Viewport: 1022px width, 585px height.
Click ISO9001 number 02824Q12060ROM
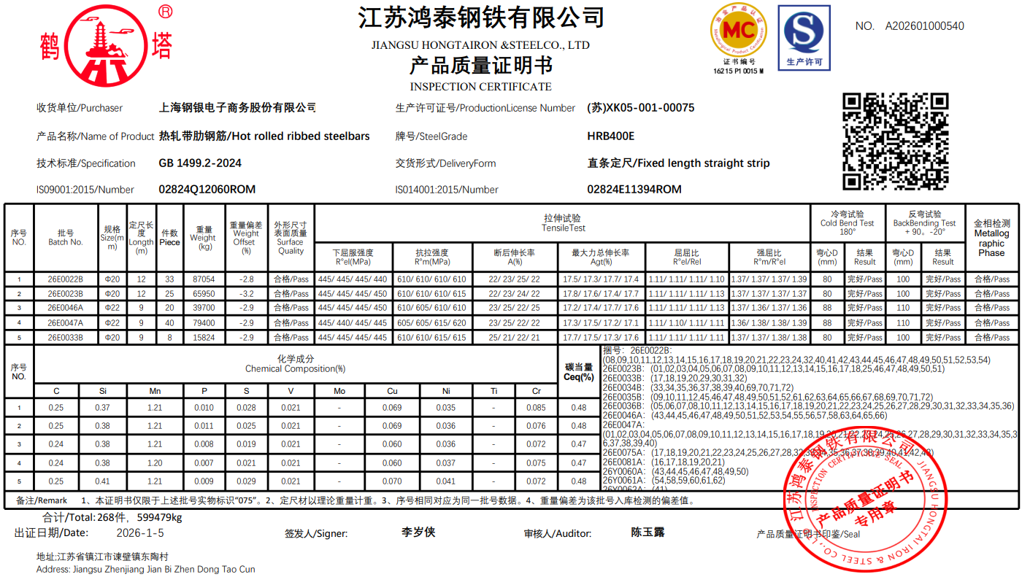pos(207,190)
